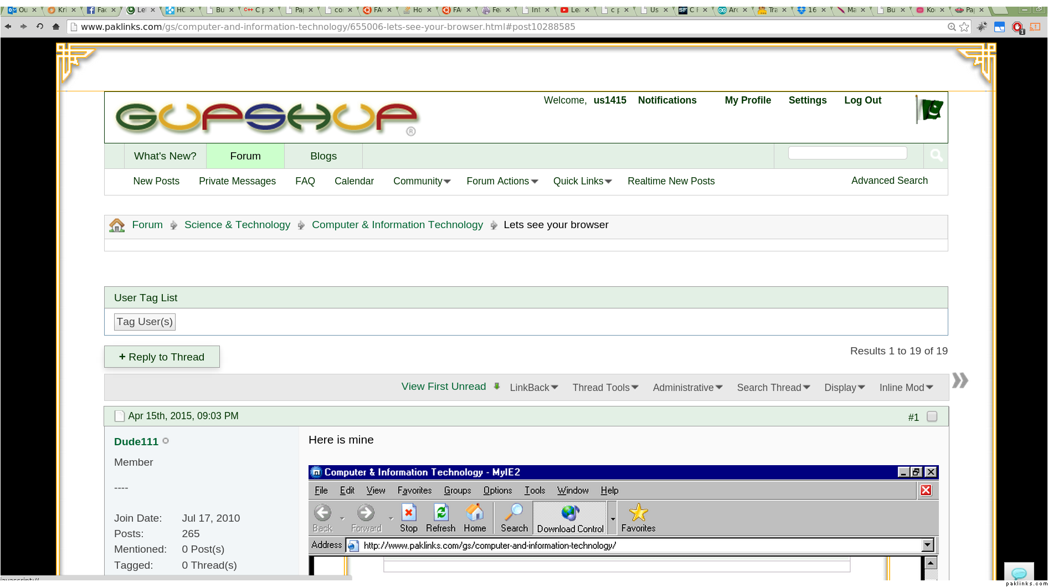1048x587 pixels.
Task: Expand the Inline Mod dropdown
Action: tap(906, 388)
